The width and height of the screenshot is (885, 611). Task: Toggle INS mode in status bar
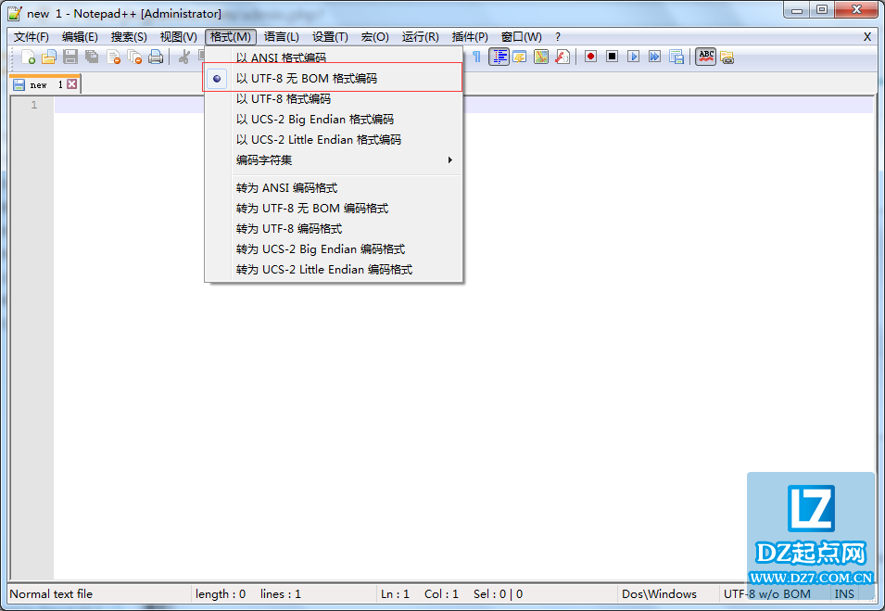[844, 594]
